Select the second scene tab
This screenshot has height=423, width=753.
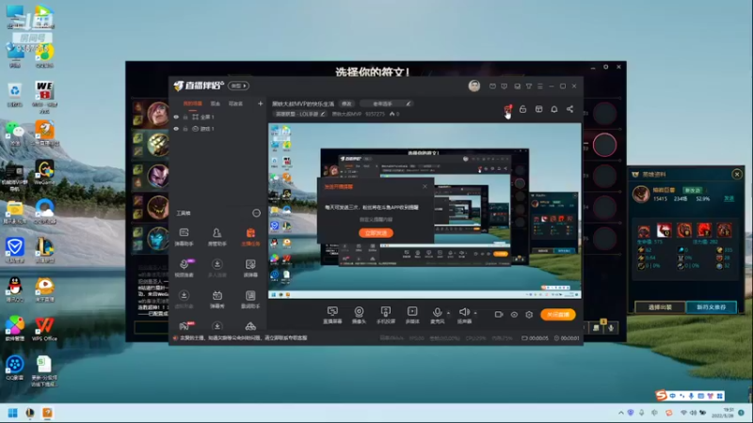click(216, 103)
